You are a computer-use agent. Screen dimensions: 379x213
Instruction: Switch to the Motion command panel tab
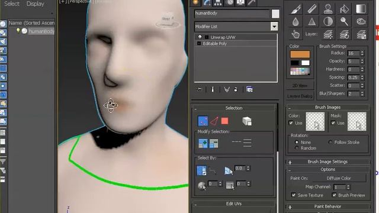pyautogui.click(x=230, y=2)
